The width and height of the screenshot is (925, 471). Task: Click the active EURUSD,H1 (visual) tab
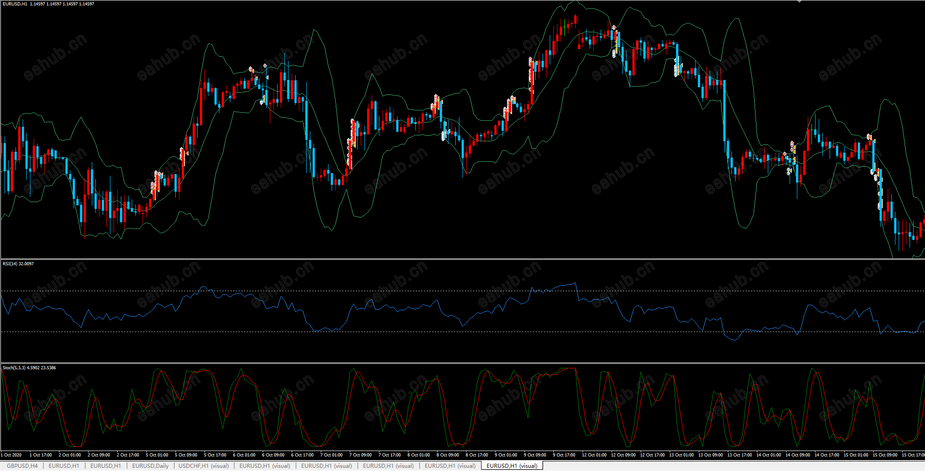512,466
